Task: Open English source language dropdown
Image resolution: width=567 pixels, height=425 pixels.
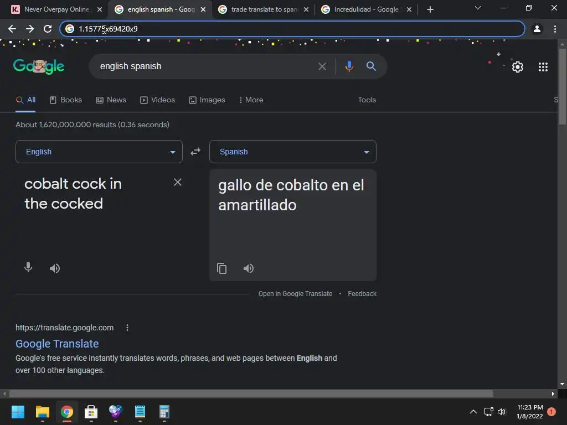Action: click(99, 152)
